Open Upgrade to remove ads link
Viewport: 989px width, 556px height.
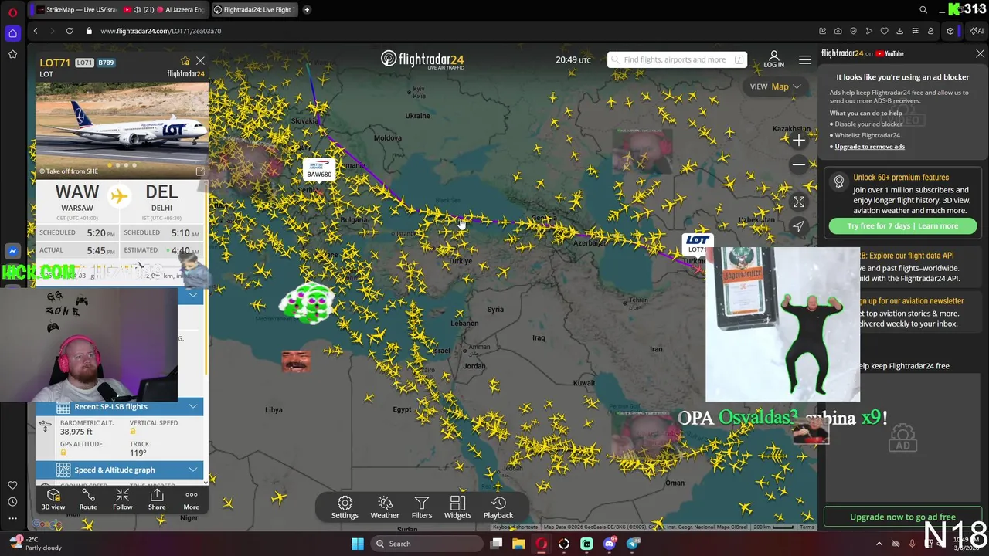[869, 147]
